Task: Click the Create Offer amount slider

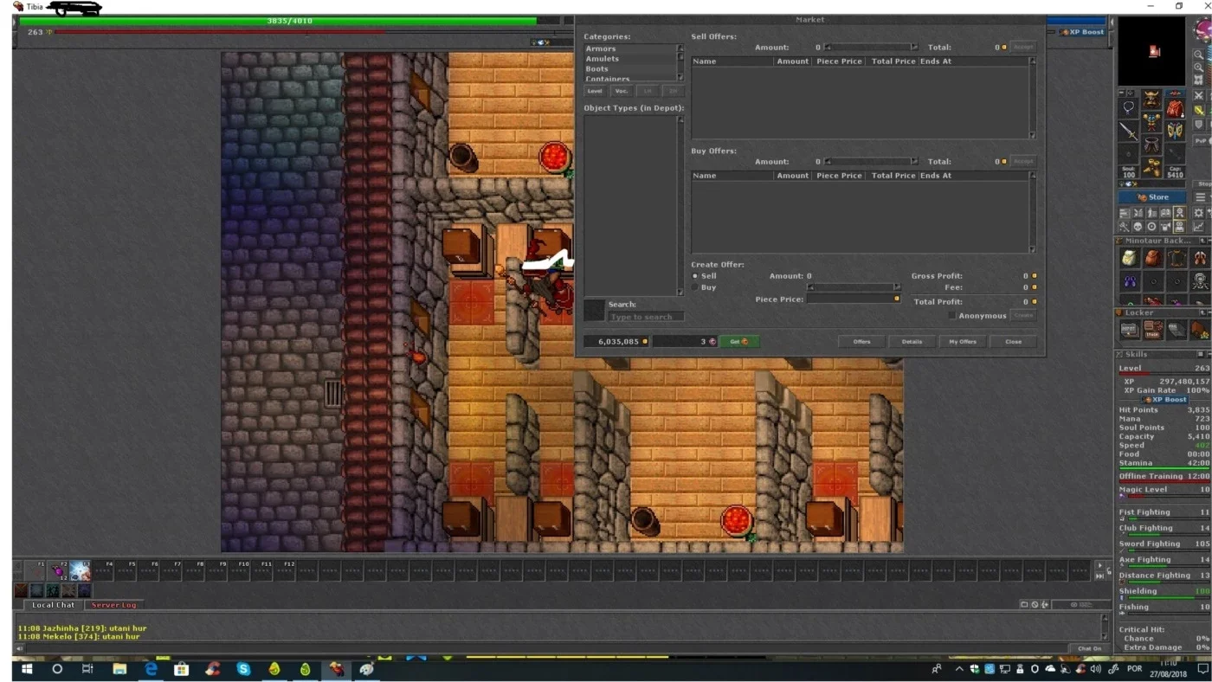Action: coord(854,287)
